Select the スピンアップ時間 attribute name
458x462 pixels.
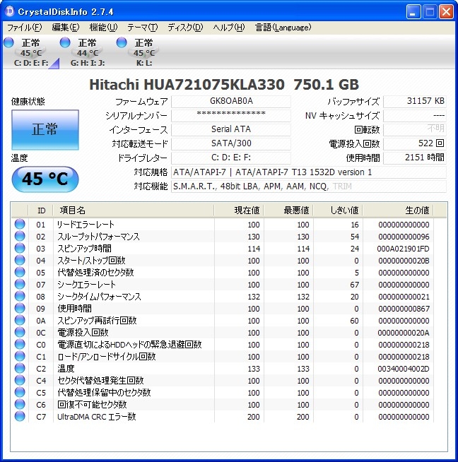pos(84,249)
